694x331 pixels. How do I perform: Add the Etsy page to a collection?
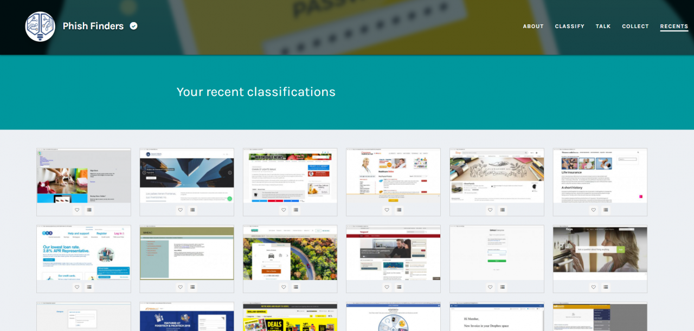(503, 210)
